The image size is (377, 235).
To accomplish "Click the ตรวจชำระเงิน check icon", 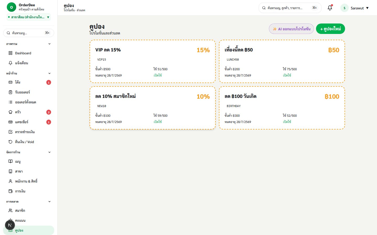I will (x=10, y=132).
